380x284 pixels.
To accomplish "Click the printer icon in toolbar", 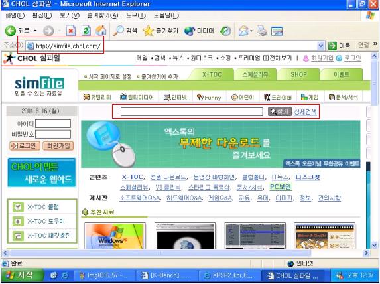I will click(x=262, y=31).
